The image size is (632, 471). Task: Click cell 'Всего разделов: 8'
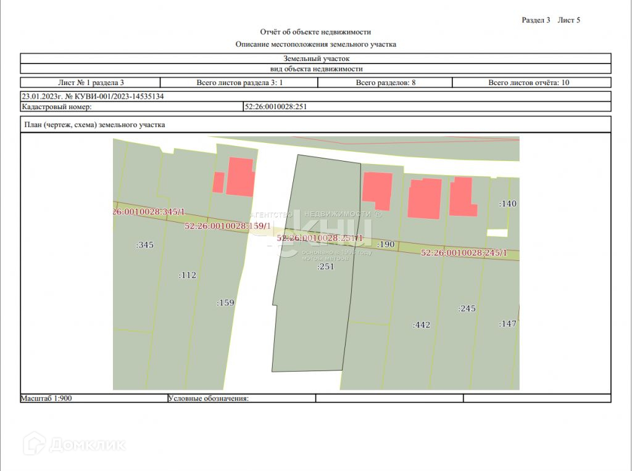click(385, 83)
